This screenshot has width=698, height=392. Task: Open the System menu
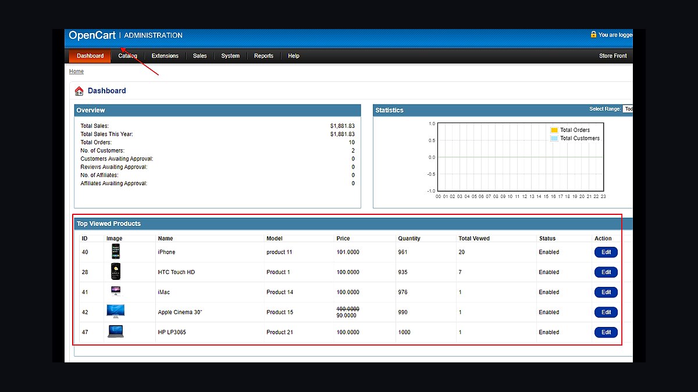point(230,56)
